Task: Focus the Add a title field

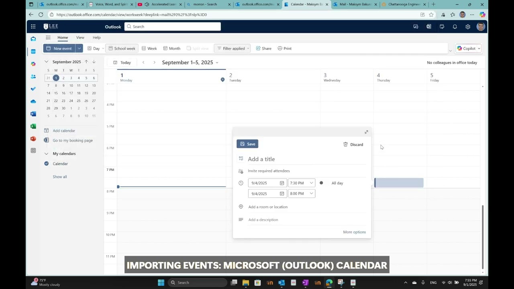Action: pyautogui.click(x=307, y=159)
